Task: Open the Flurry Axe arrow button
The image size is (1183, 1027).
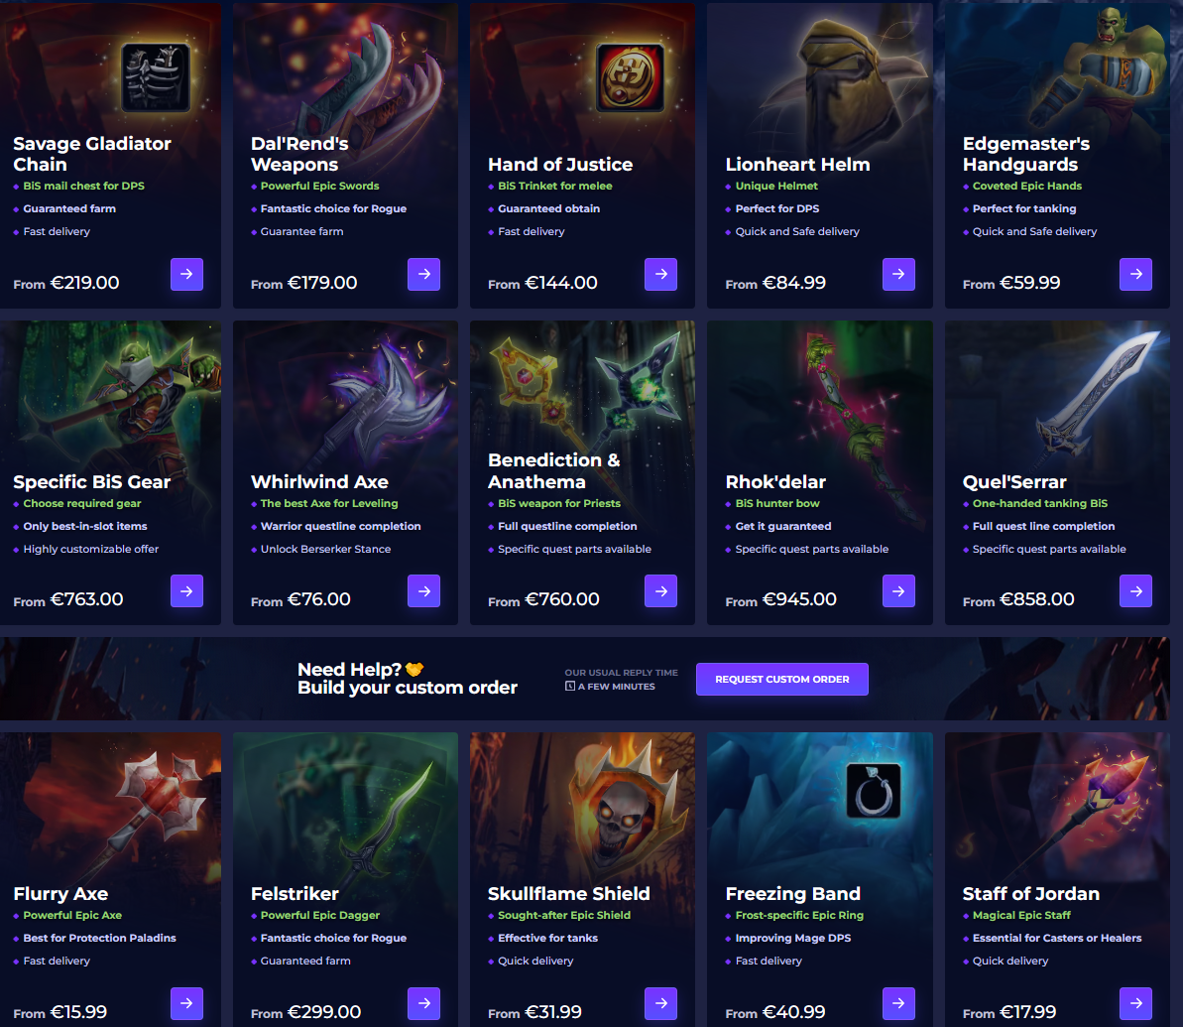Action: pos(186,1003)
